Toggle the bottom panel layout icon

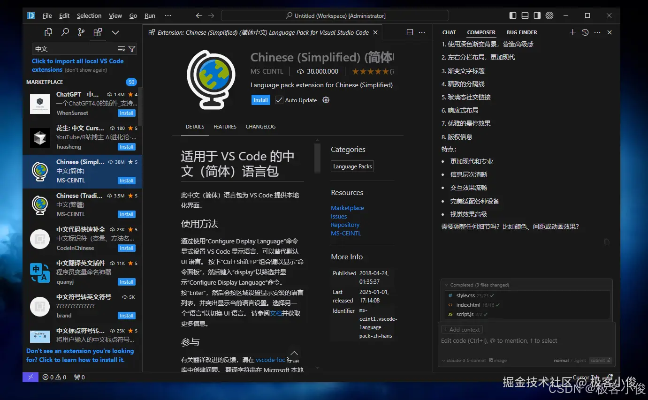click(x=525, y=15)
